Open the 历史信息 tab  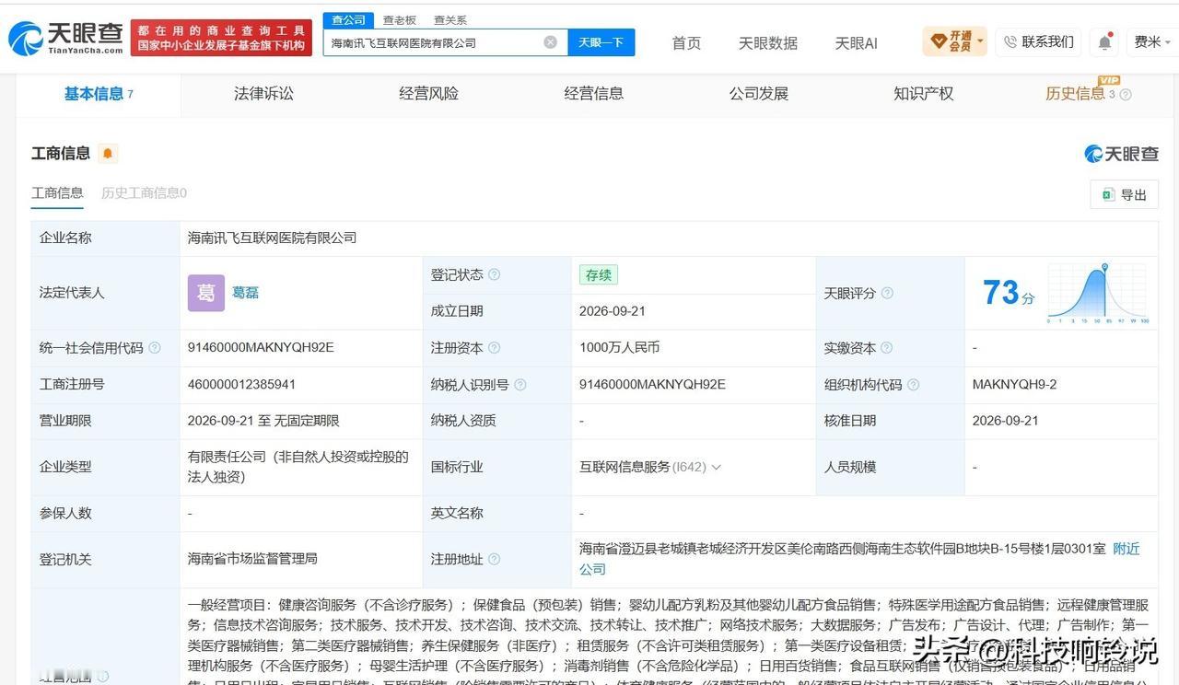pyautogui.click(x=1075, y=94)
